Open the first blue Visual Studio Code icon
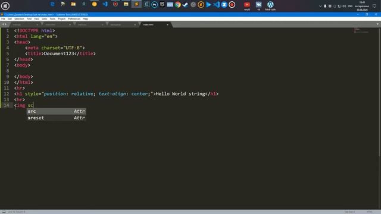This screenshot has height=214, width=381. pyautogui.click(x=105, y=4)
